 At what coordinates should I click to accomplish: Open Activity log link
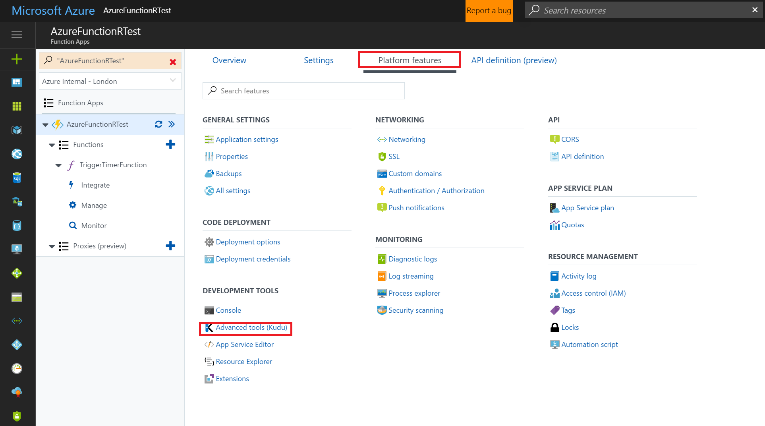pos(579,276)
